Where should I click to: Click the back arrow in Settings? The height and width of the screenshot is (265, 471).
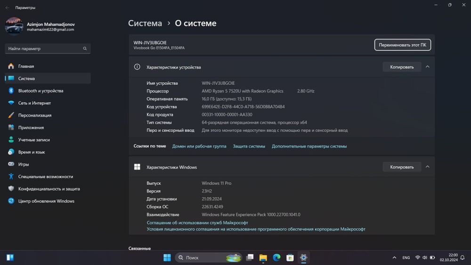[7, 8]
